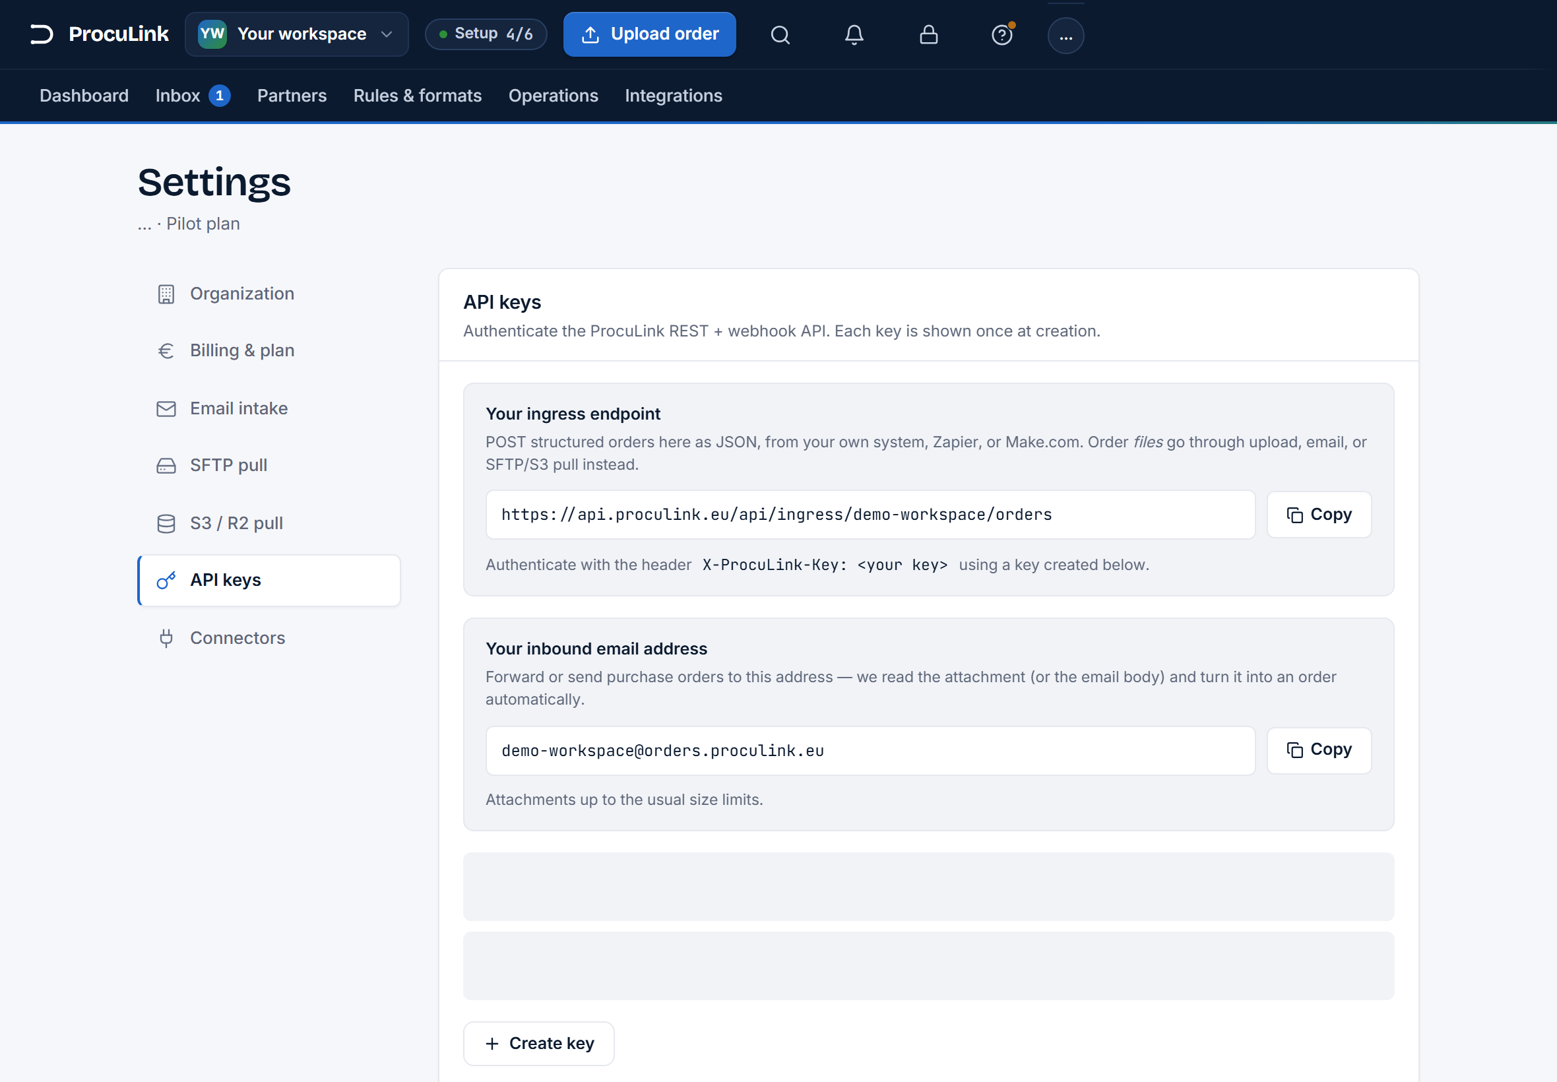
Task: Click the API keys panel heading
Action: 501,302
